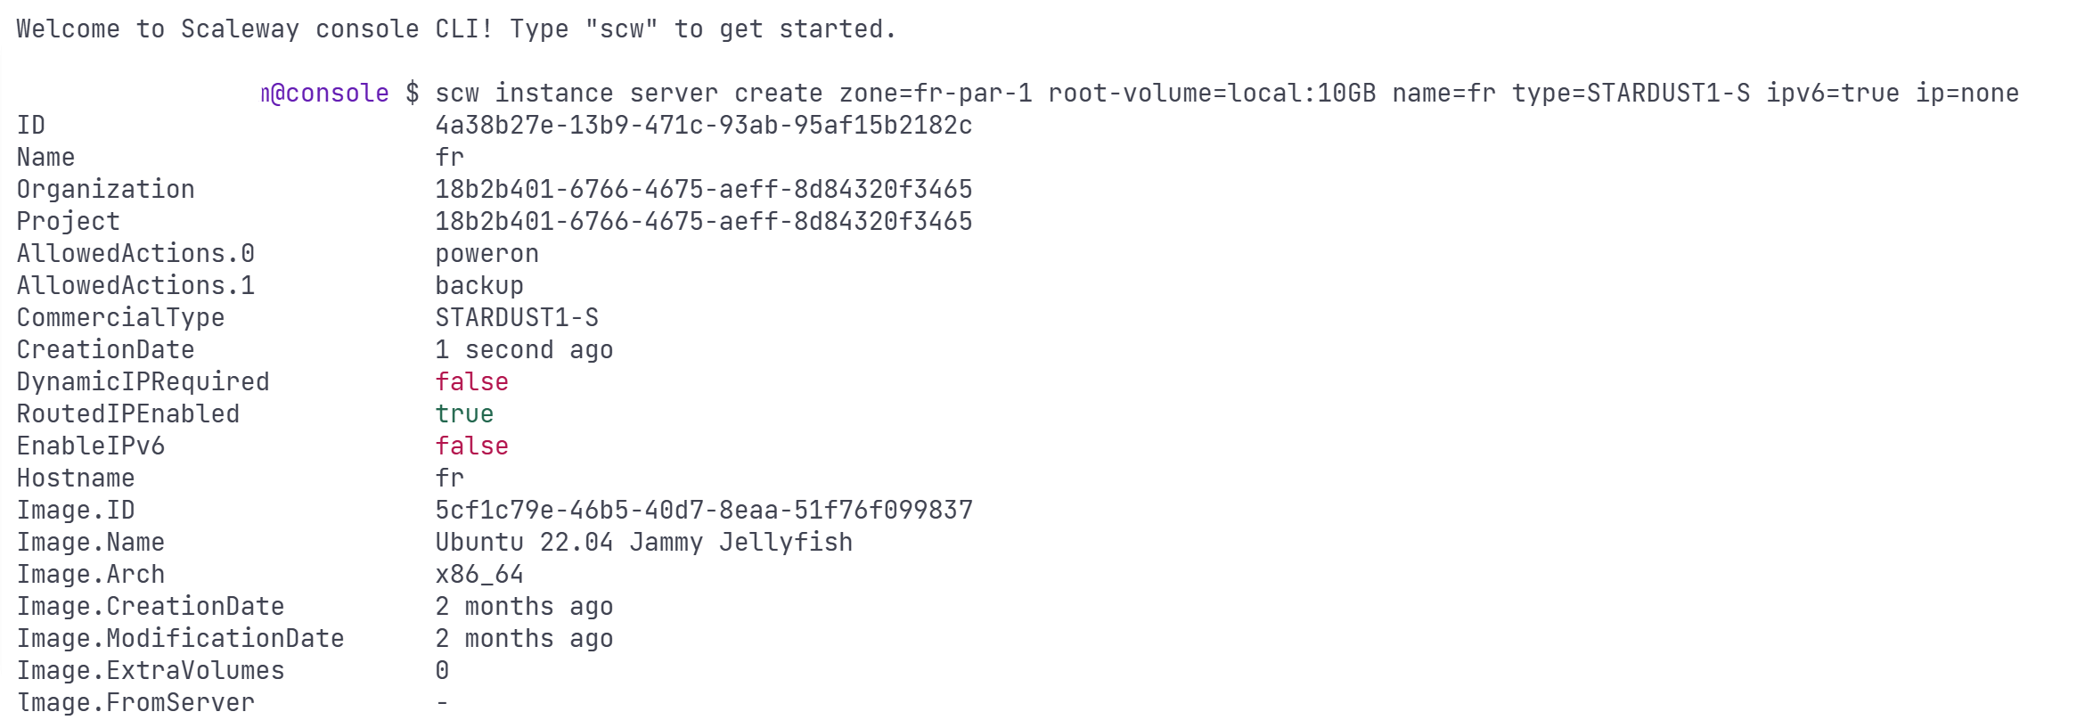Viewport: 2085px width, 720px height.
Task: Click the scw instance server create command
Action: click(x=1227, y=94)
